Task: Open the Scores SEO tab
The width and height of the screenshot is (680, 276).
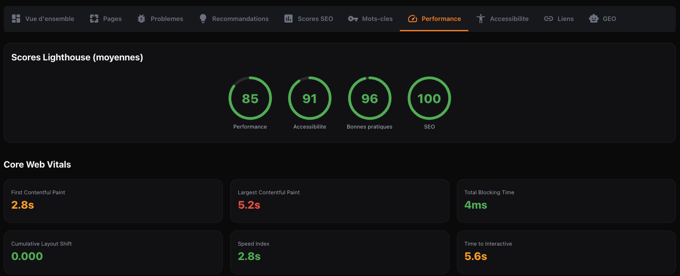Action: 315,19
